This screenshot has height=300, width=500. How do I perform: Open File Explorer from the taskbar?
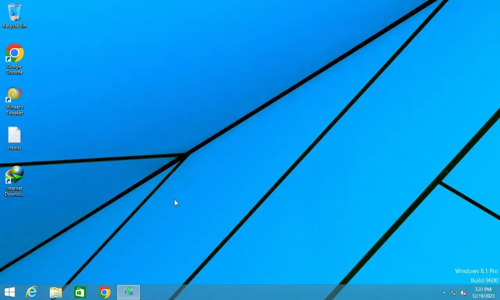point(56,292)
